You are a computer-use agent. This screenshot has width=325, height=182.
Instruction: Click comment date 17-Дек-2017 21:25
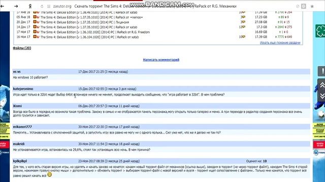pyautogui.click(x=91, y=72)
